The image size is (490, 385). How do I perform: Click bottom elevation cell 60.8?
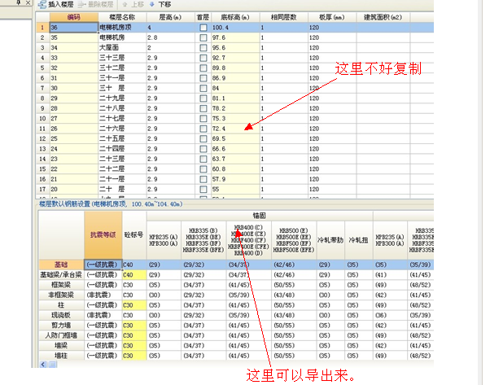235,169
